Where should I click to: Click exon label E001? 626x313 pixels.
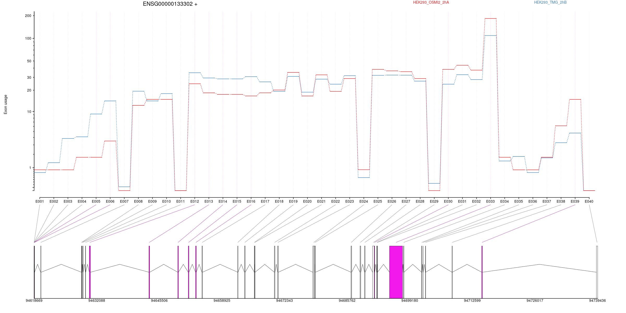click(40, 201)
